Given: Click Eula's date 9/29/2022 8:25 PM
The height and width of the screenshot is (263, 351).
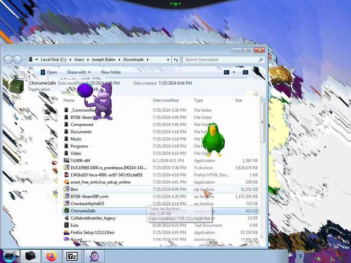Looking at the screenshot, I should [169, 225].
